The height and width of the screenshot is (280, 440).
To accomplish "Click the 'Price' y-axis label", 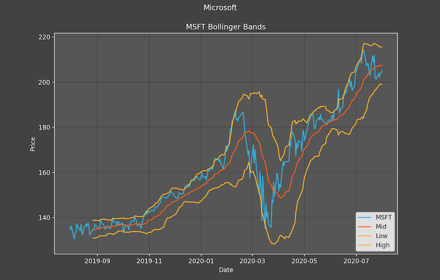I will (x=33, y=144).
